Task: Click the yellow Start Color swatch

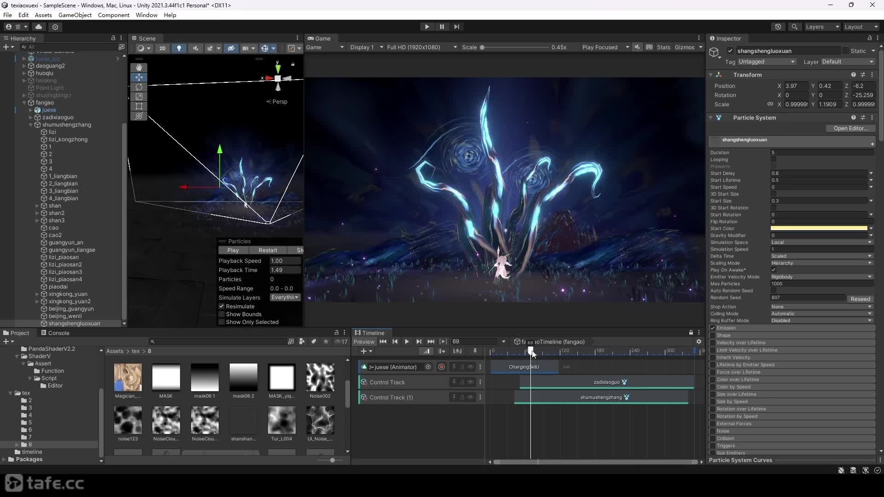Action: 819,228
